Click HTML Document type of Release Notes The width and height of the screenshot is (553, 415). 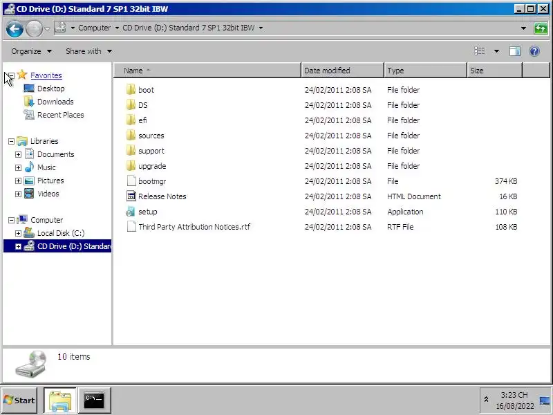413,196
